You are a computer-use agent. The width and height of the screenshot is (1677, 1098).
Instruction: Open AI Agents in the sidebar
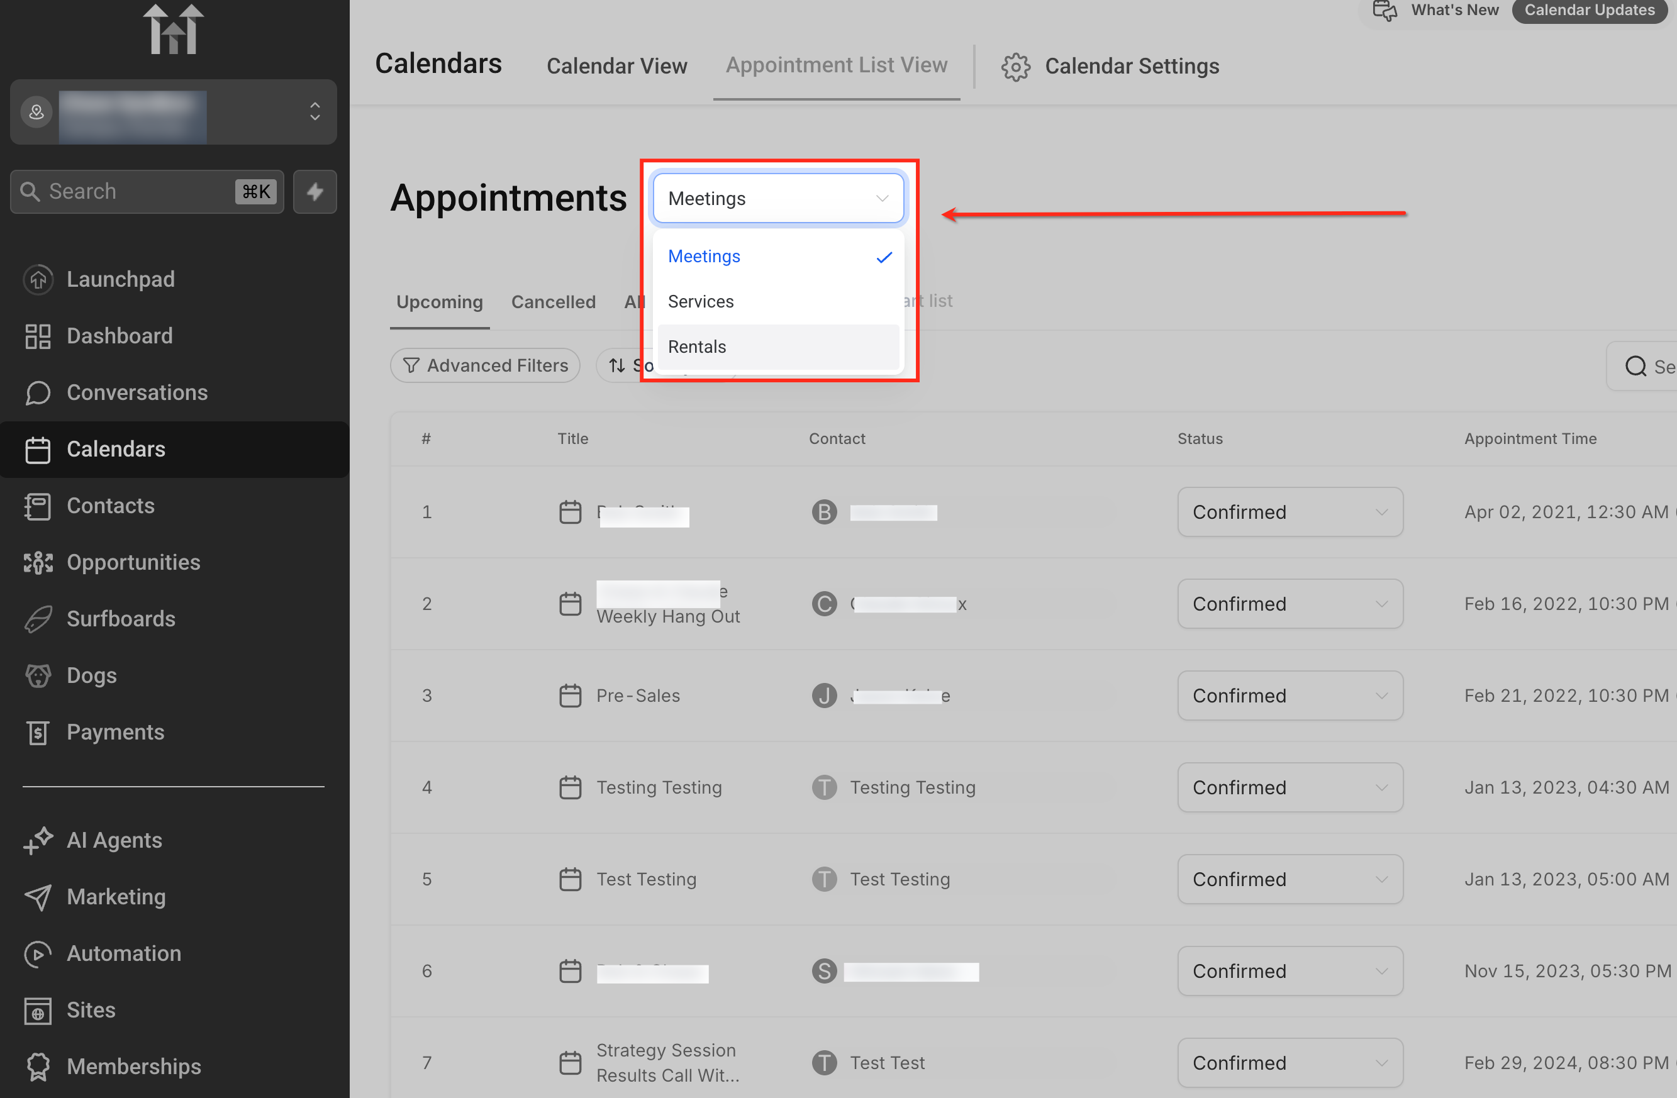click(113, 840)
